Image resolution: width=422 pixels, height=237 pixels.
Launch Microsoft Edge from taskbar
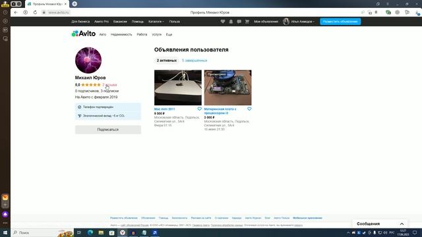[x=90, y=232]
